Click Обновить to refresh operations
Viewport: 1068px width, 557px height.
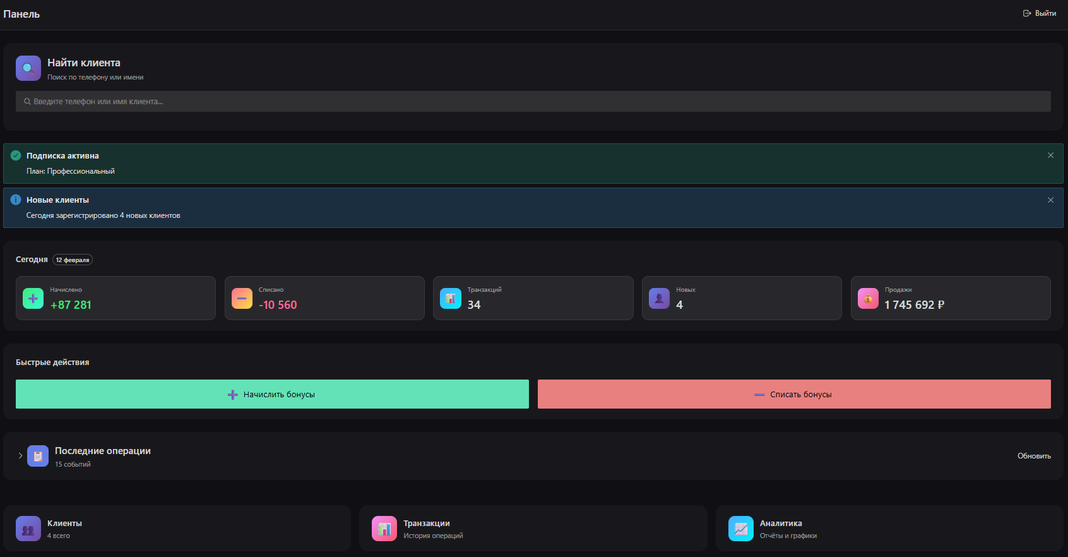point(1033,456)
